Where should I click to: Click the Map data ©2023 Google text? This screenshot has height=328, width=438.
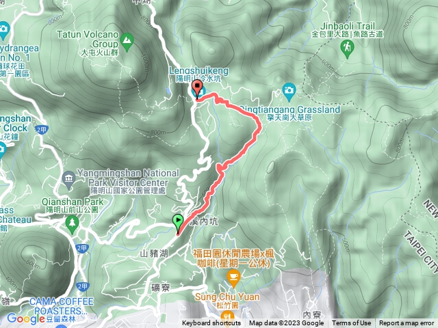(x=286, y=323)
